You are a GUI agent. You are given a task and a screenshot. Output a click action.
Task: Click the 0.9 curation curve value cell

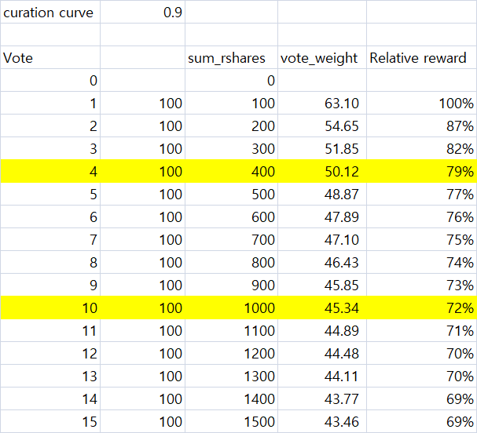(142, 12)
